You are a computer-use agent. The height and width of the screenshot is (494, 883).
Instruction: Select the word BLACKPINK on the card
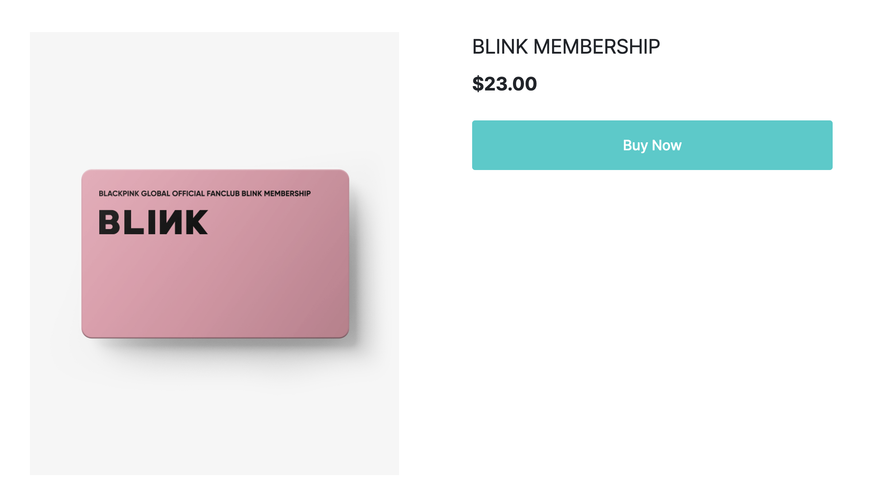coord(119,193)
